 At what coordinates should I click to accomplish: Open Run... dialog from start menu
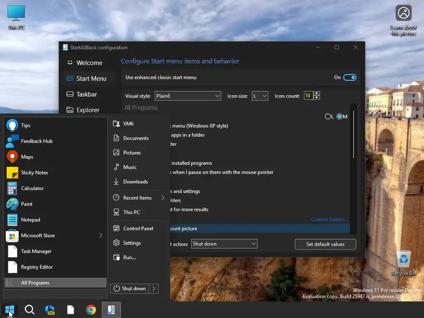tap(138, 258)
